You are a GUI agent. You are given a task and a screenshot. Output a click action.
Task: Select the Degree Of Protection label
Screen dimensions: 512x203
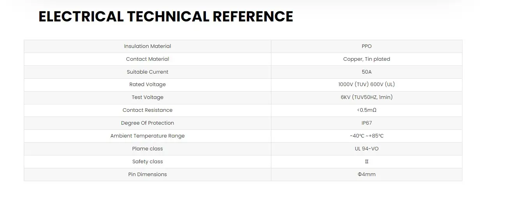[x=147, y=123]
